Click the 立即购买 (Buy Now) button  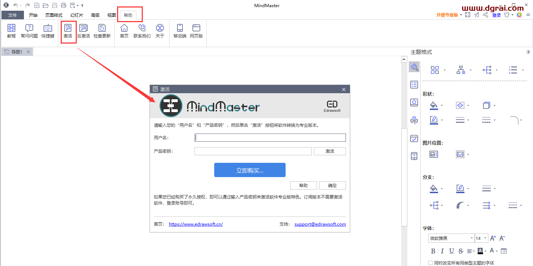250,170
